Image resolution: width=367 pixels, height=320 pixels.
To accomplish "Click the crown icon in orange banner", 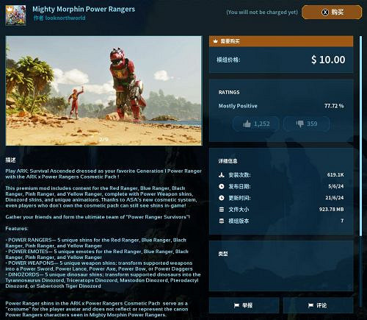I will [215, 41].
